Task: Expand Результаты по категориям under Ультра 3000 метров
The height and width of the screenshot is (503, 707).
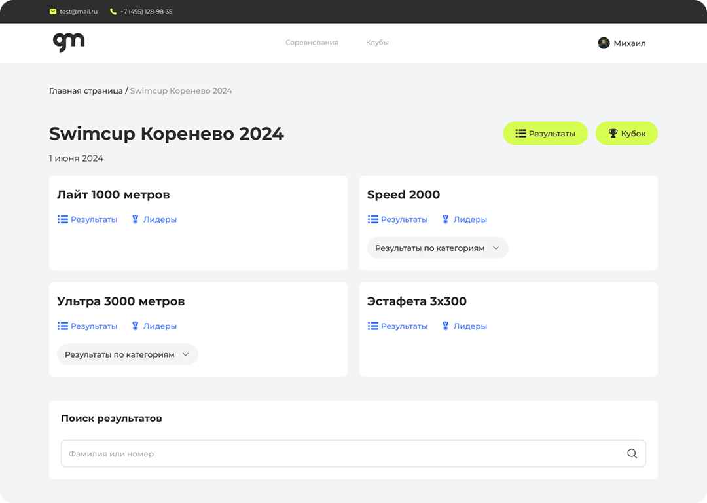Action: point(127,355)
